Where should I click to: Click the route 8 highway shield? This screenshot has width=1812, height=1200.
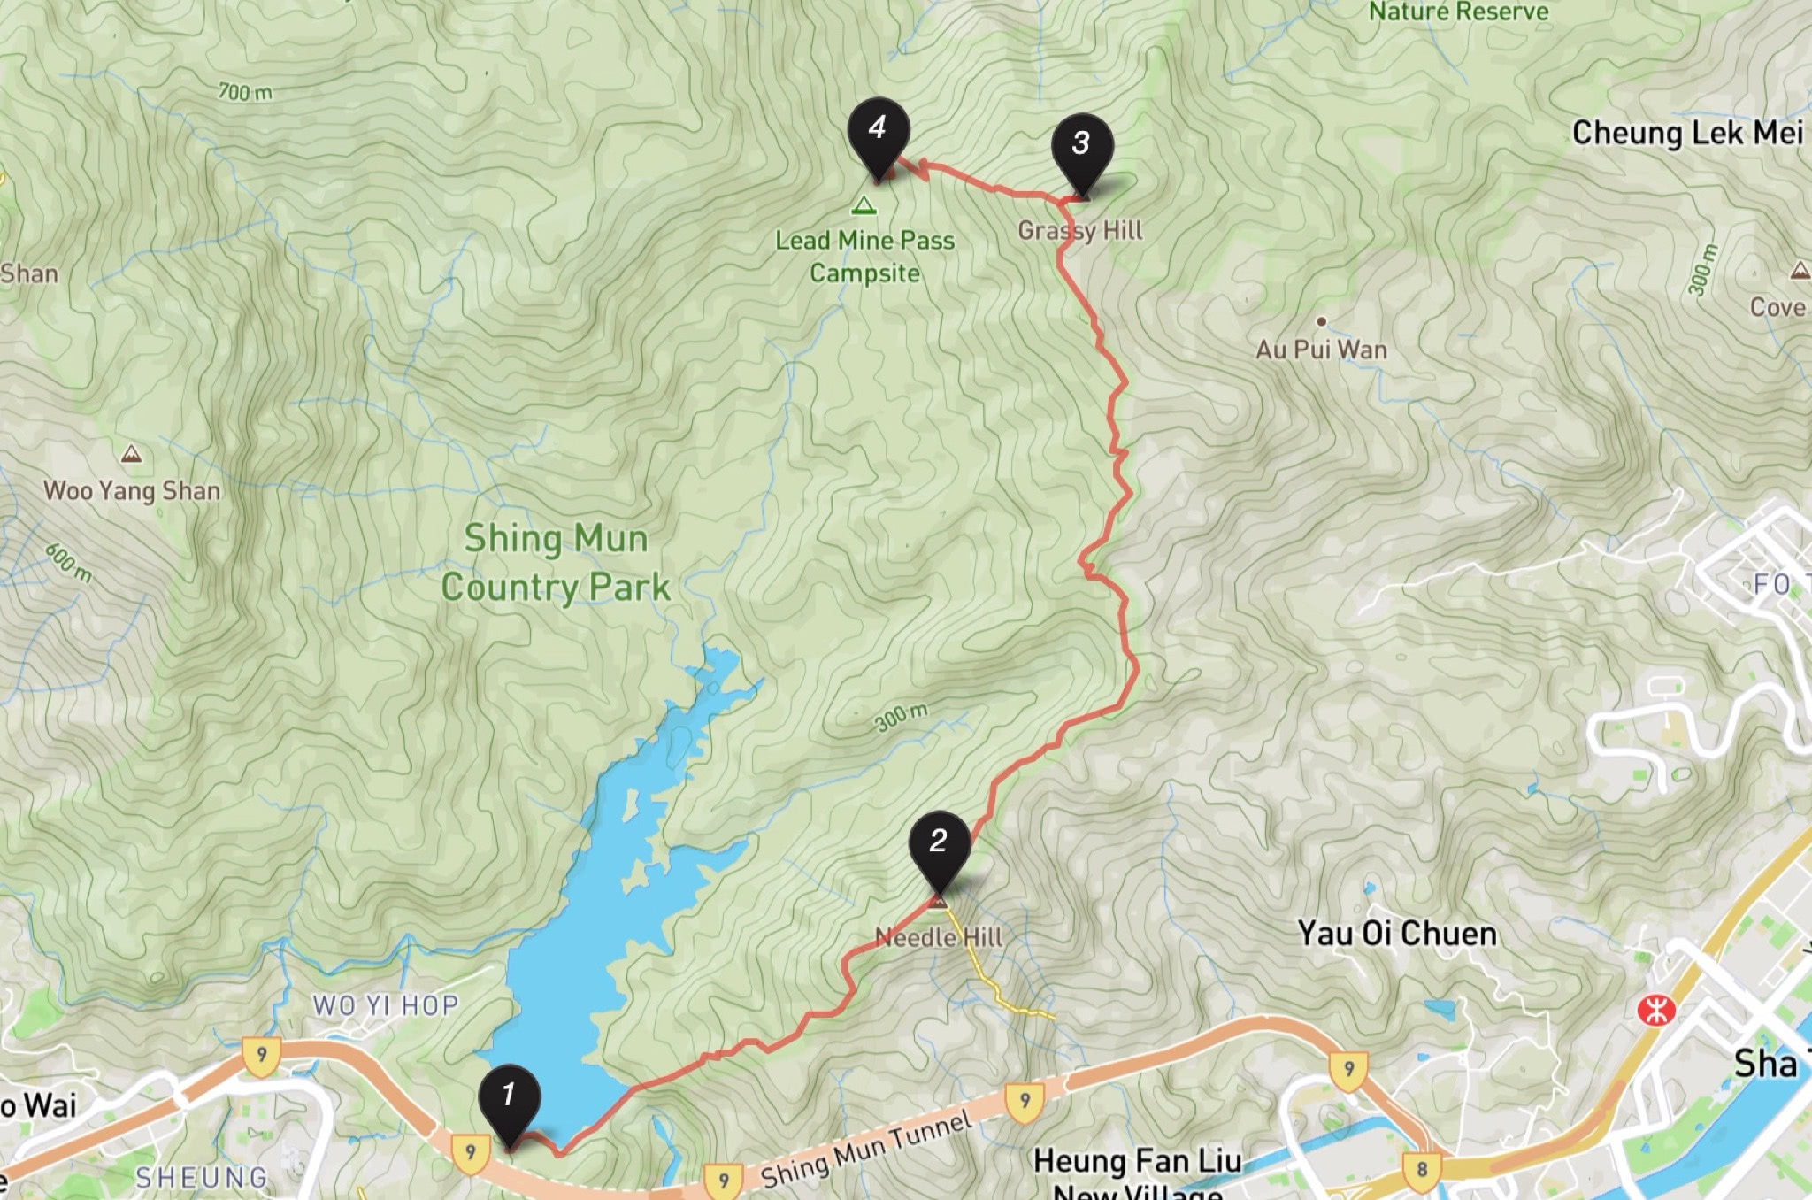(x=1422, y=1170)
